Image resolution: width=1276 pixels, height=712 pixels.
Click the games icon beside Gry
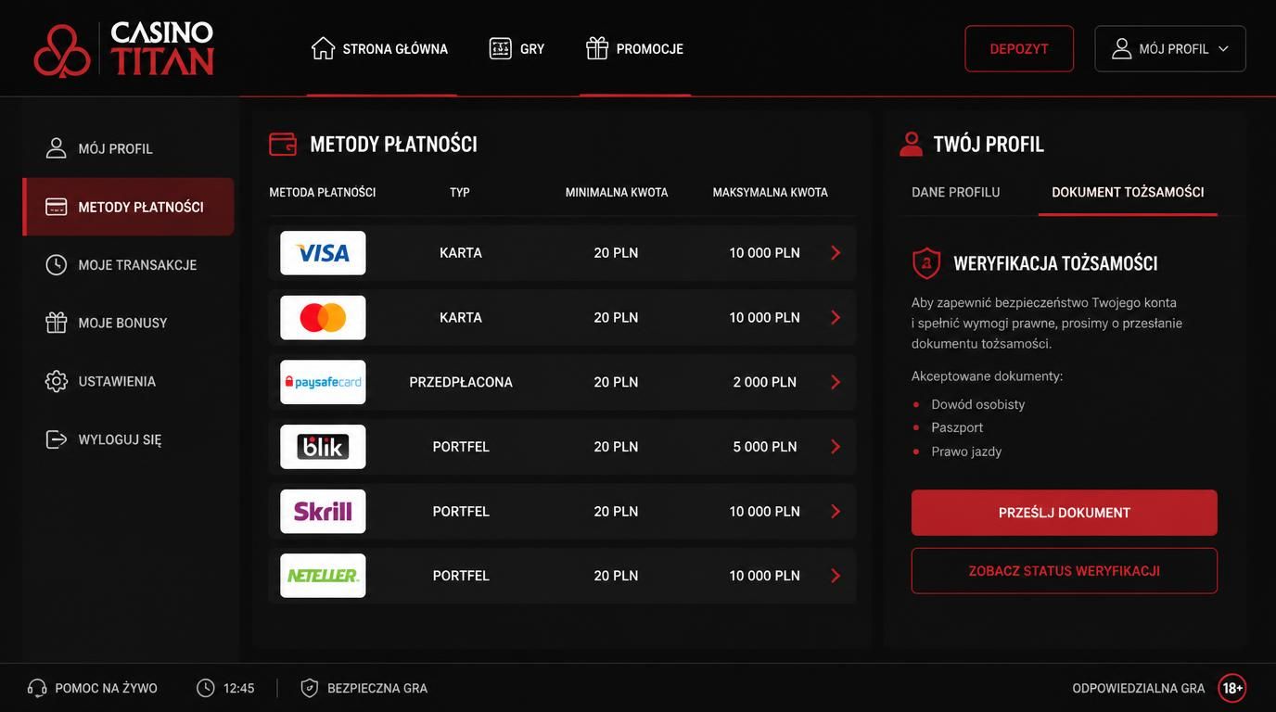click(x=500, y=48)
